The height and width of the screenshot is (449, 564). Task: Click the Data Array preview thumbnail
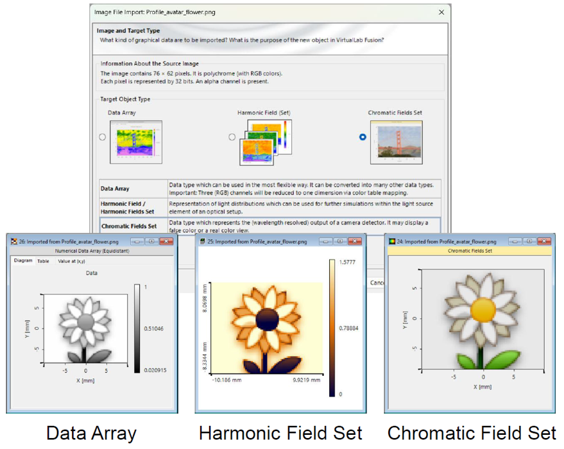pyautogui.click(x=136, y=142)
